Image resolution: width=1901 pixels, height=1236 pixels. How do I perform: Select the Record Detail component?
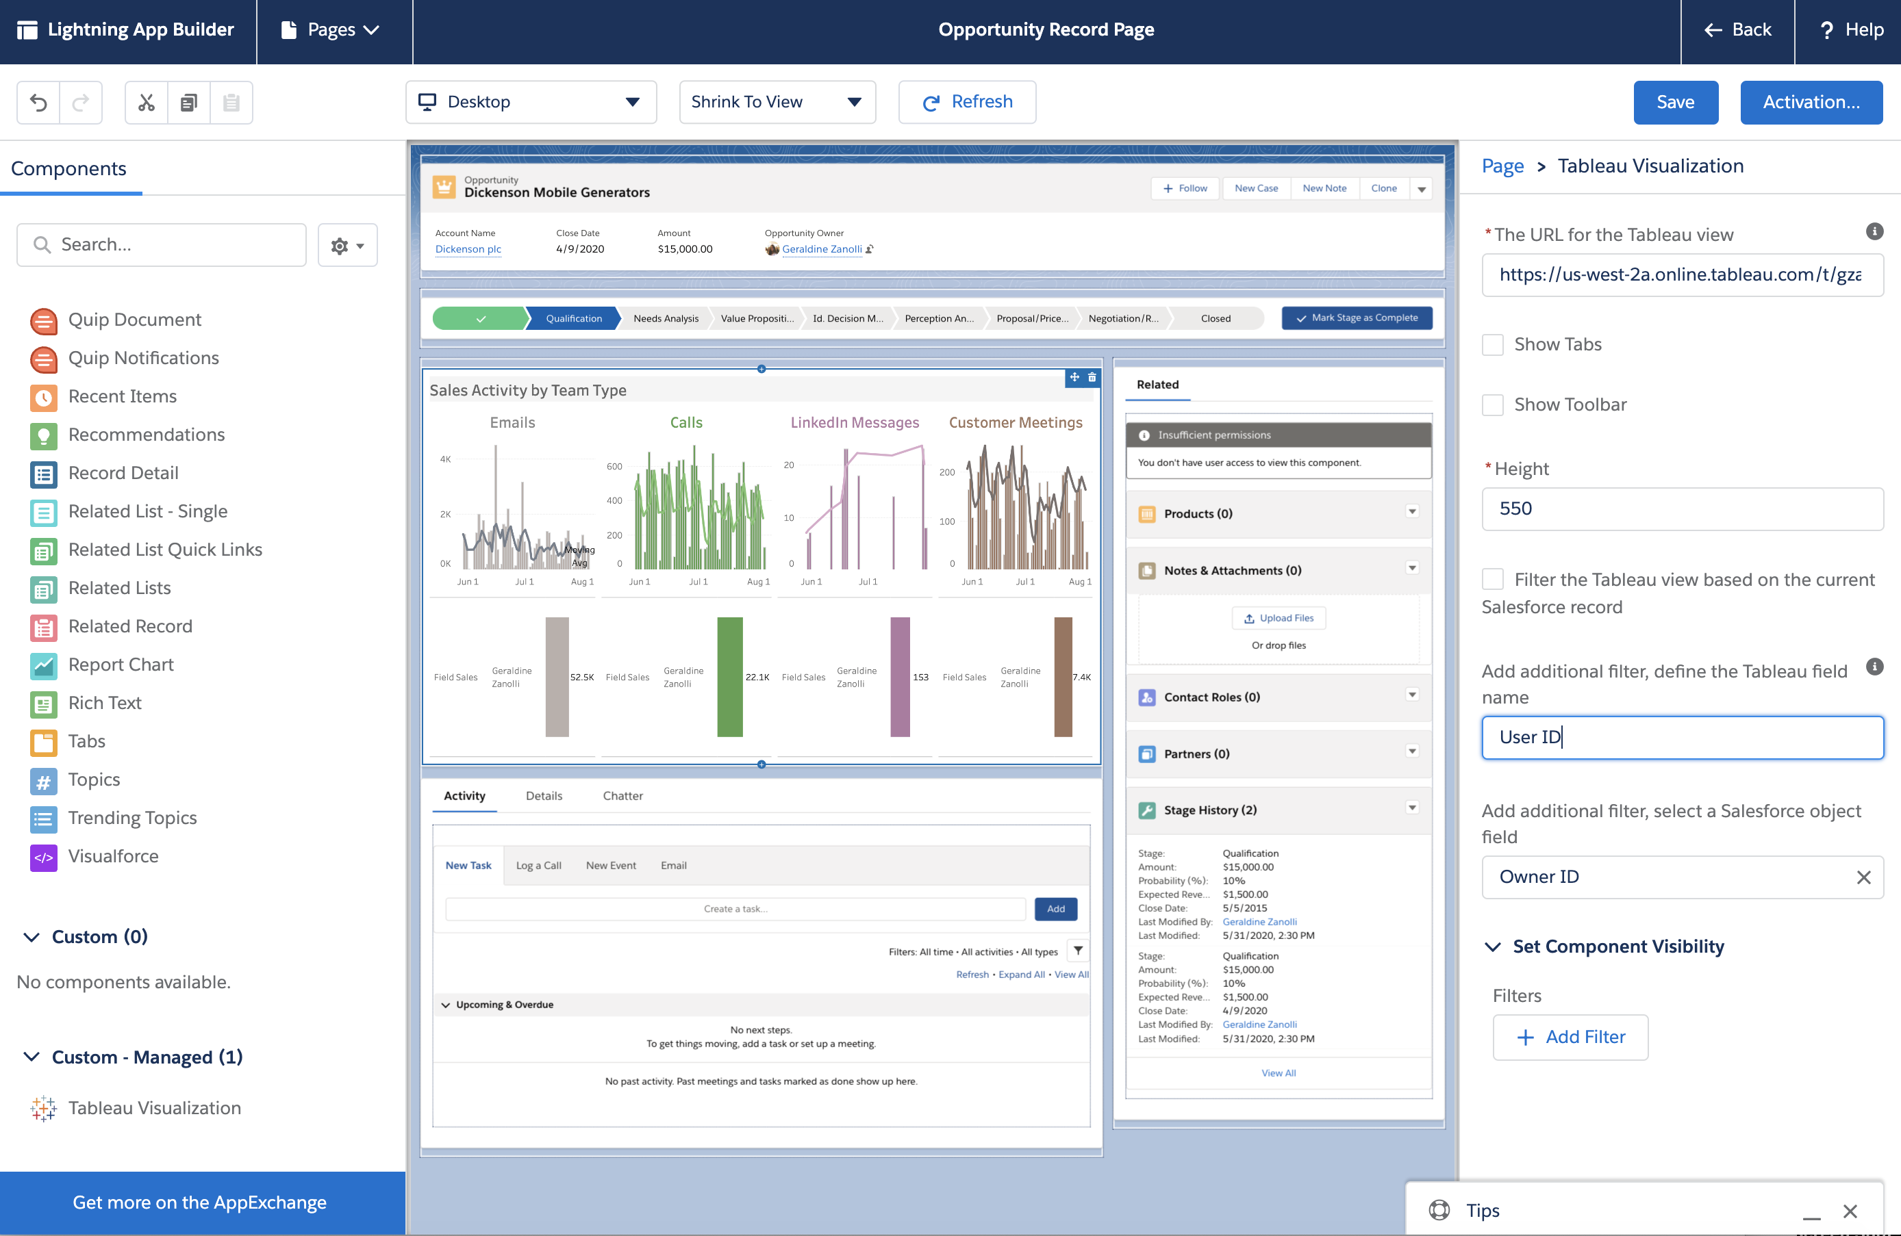point(123,473)
